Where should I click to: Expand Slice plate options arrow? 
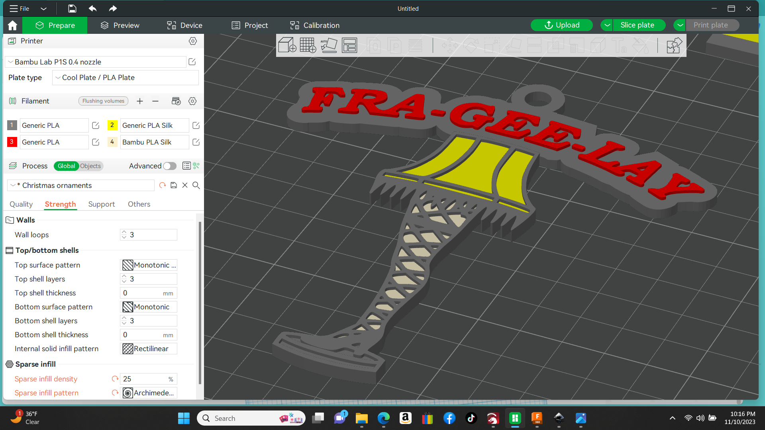tap(607, 25)
